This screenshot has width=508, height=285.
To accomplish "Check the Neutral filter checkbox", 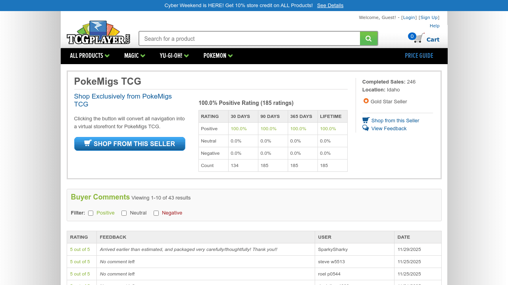I will coord(124,213).
